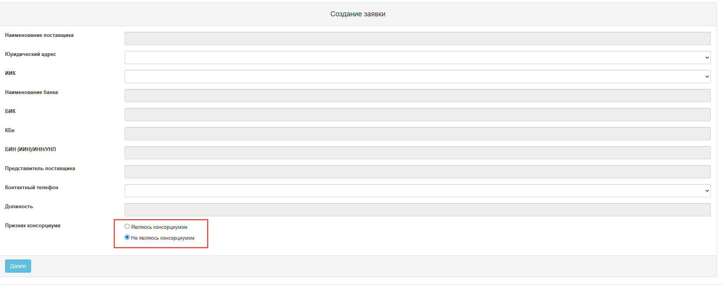Open the Юридический адрес dropdown

(x=417, y=57)
